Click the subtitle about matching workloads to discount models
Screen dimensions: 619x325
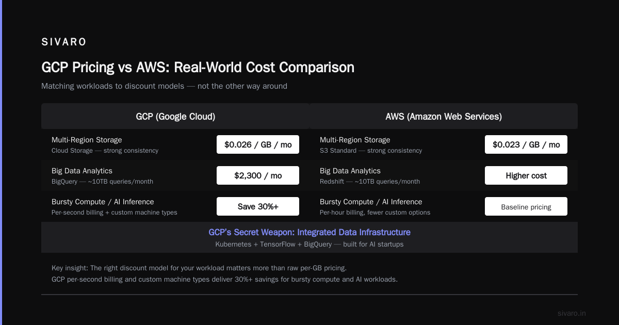point(164,86)
